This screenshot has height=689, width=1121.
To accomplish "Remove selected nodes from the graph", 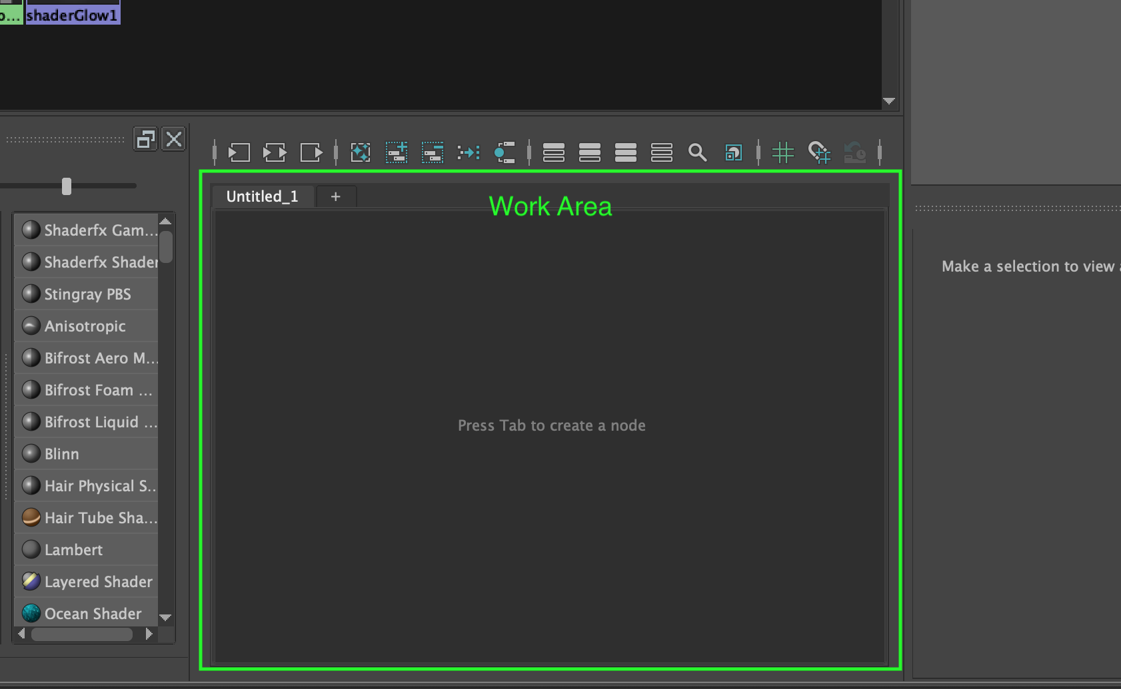I will (x=432, y=152).
